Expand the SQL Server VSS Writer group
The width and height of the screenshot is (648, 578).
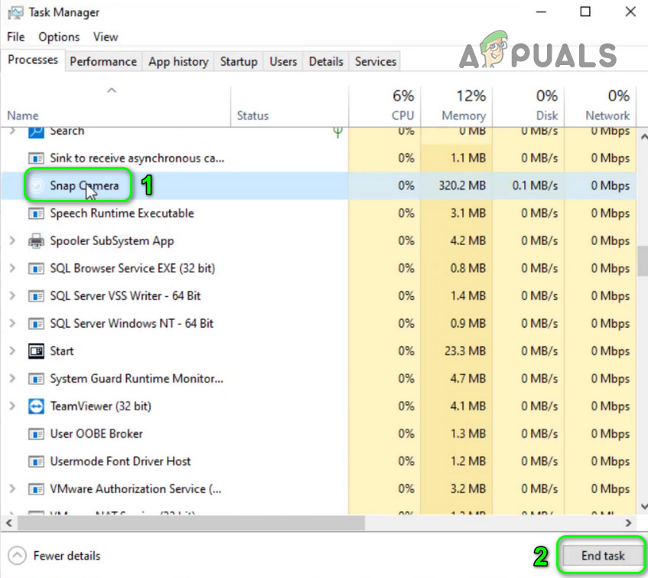click(x=12, y=296)
